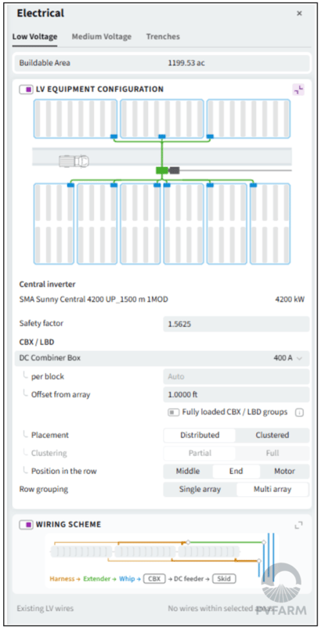Show info about fully loaded CBX groups
The image size is (321, 630).
[299, 413]
